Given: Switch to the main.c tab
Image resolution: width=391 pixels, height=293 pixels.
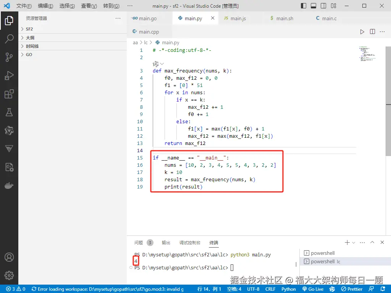Looking at the screenshot, I should [x=333, y=18].
